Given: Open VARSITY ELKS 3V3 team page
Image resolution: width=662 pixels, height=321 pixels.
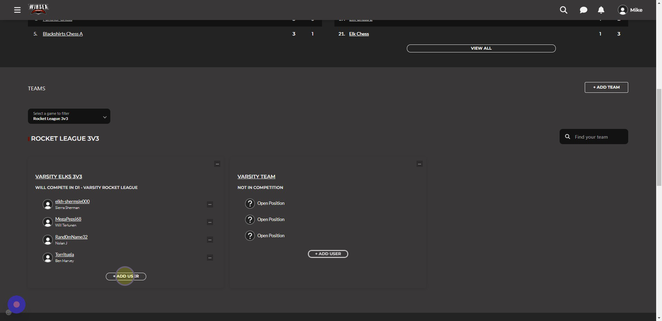Looking at the screenshot, I should point(59,177).
